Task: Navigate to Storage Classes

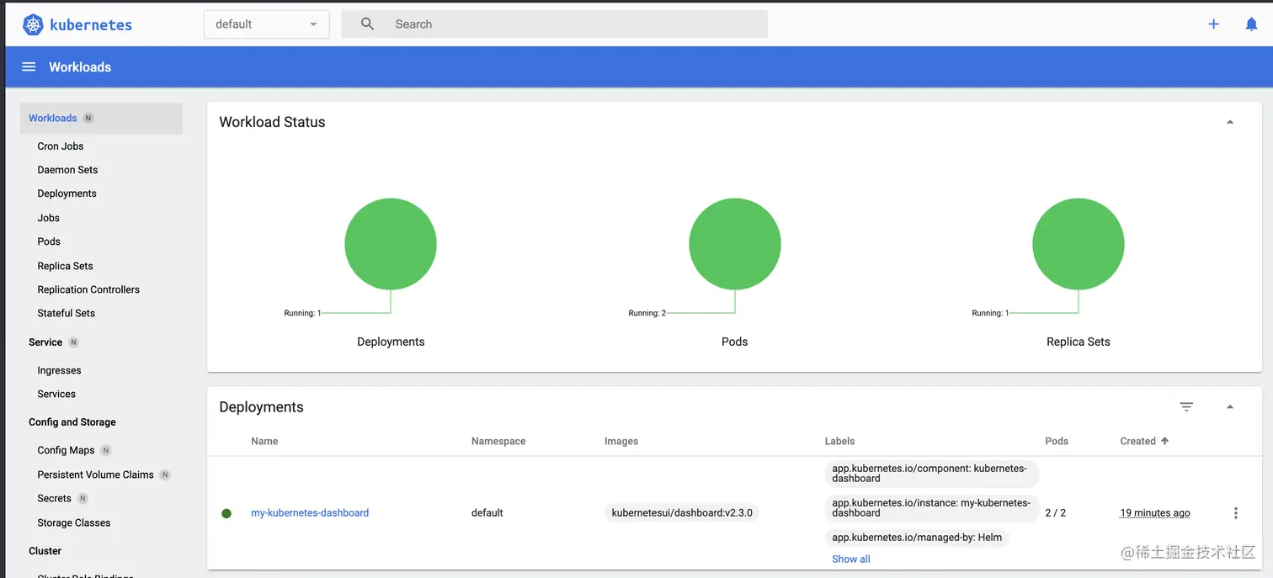Action: tap(74, 522)
